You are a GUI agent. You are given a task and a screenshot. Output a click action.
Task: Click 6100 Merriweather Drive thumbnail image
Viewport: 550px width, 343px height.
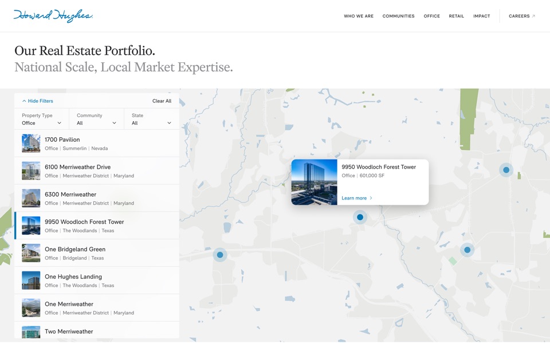click(31, 171)
